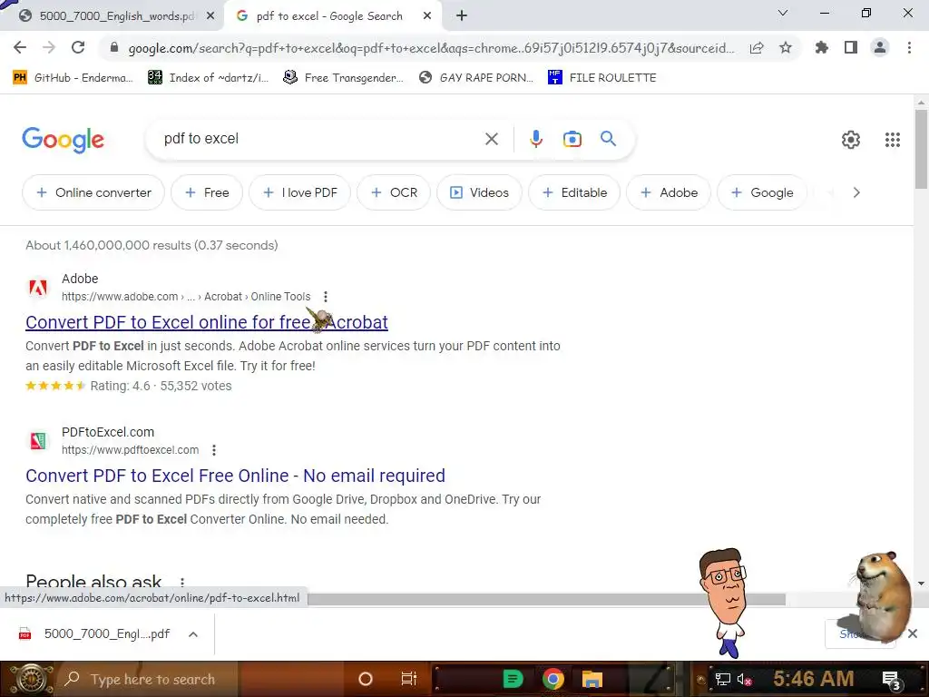Click the https://www.pdftoexcel.com URL text
This screenshot has width=929, height=697.
(x=131, y=450)
